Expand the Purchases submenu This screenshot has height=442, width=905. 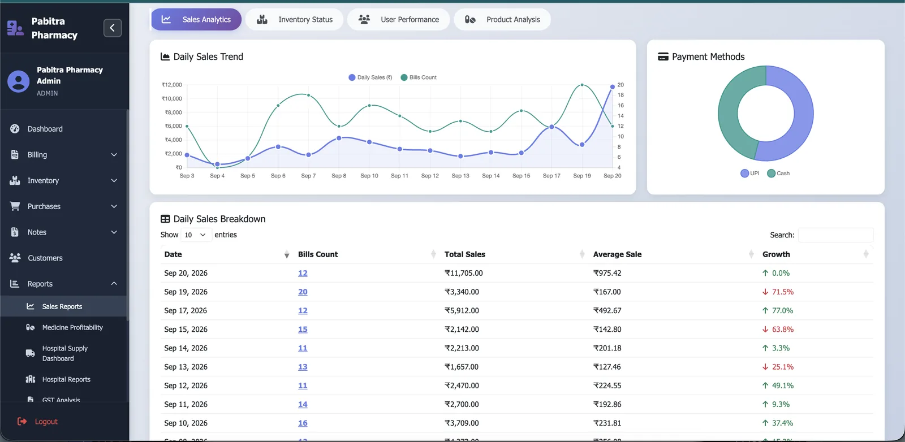click(114, 206)
